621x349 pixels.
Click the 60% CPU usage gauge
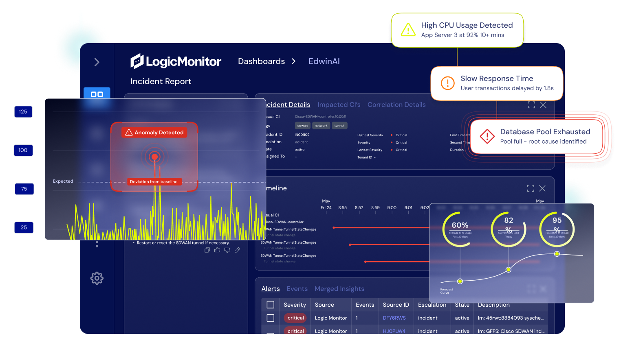pos(460,229)
